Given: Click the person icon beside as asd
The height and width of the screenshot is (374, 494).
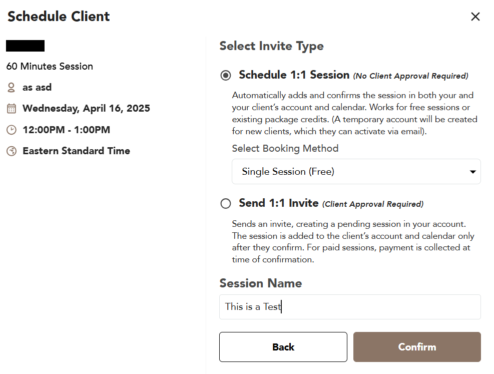Looking at the screenshot, I should click(11, 88).
